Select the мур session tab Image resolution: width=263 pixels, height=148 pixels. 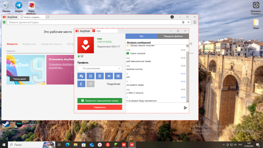105,31
